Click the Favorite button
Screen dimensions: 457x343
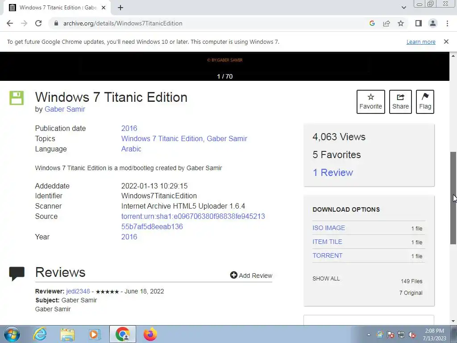click(371, 102)
